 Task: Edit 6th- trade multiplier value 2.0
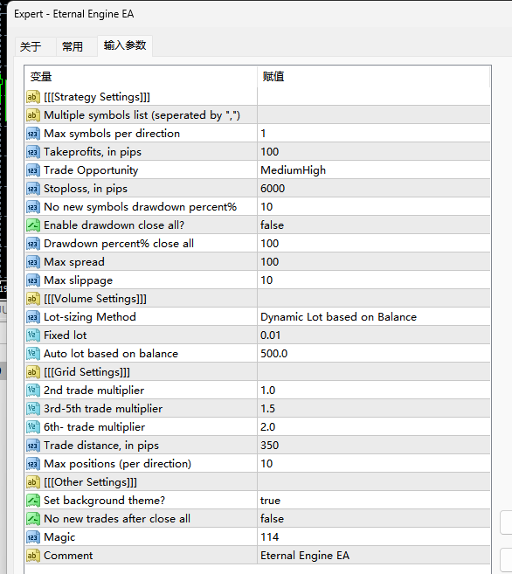click(x=374, y=427)
